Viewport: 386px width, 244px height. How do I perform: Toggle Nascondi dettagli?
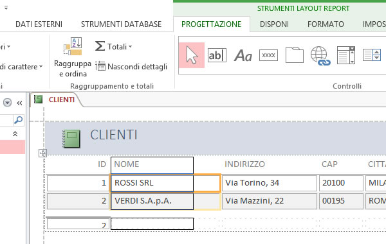131,66
